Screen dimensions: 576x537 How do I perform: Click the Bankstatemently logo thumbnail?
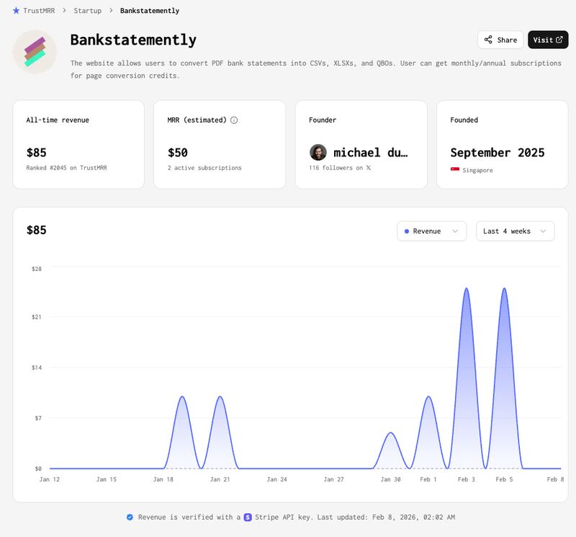tap(35, 52)
